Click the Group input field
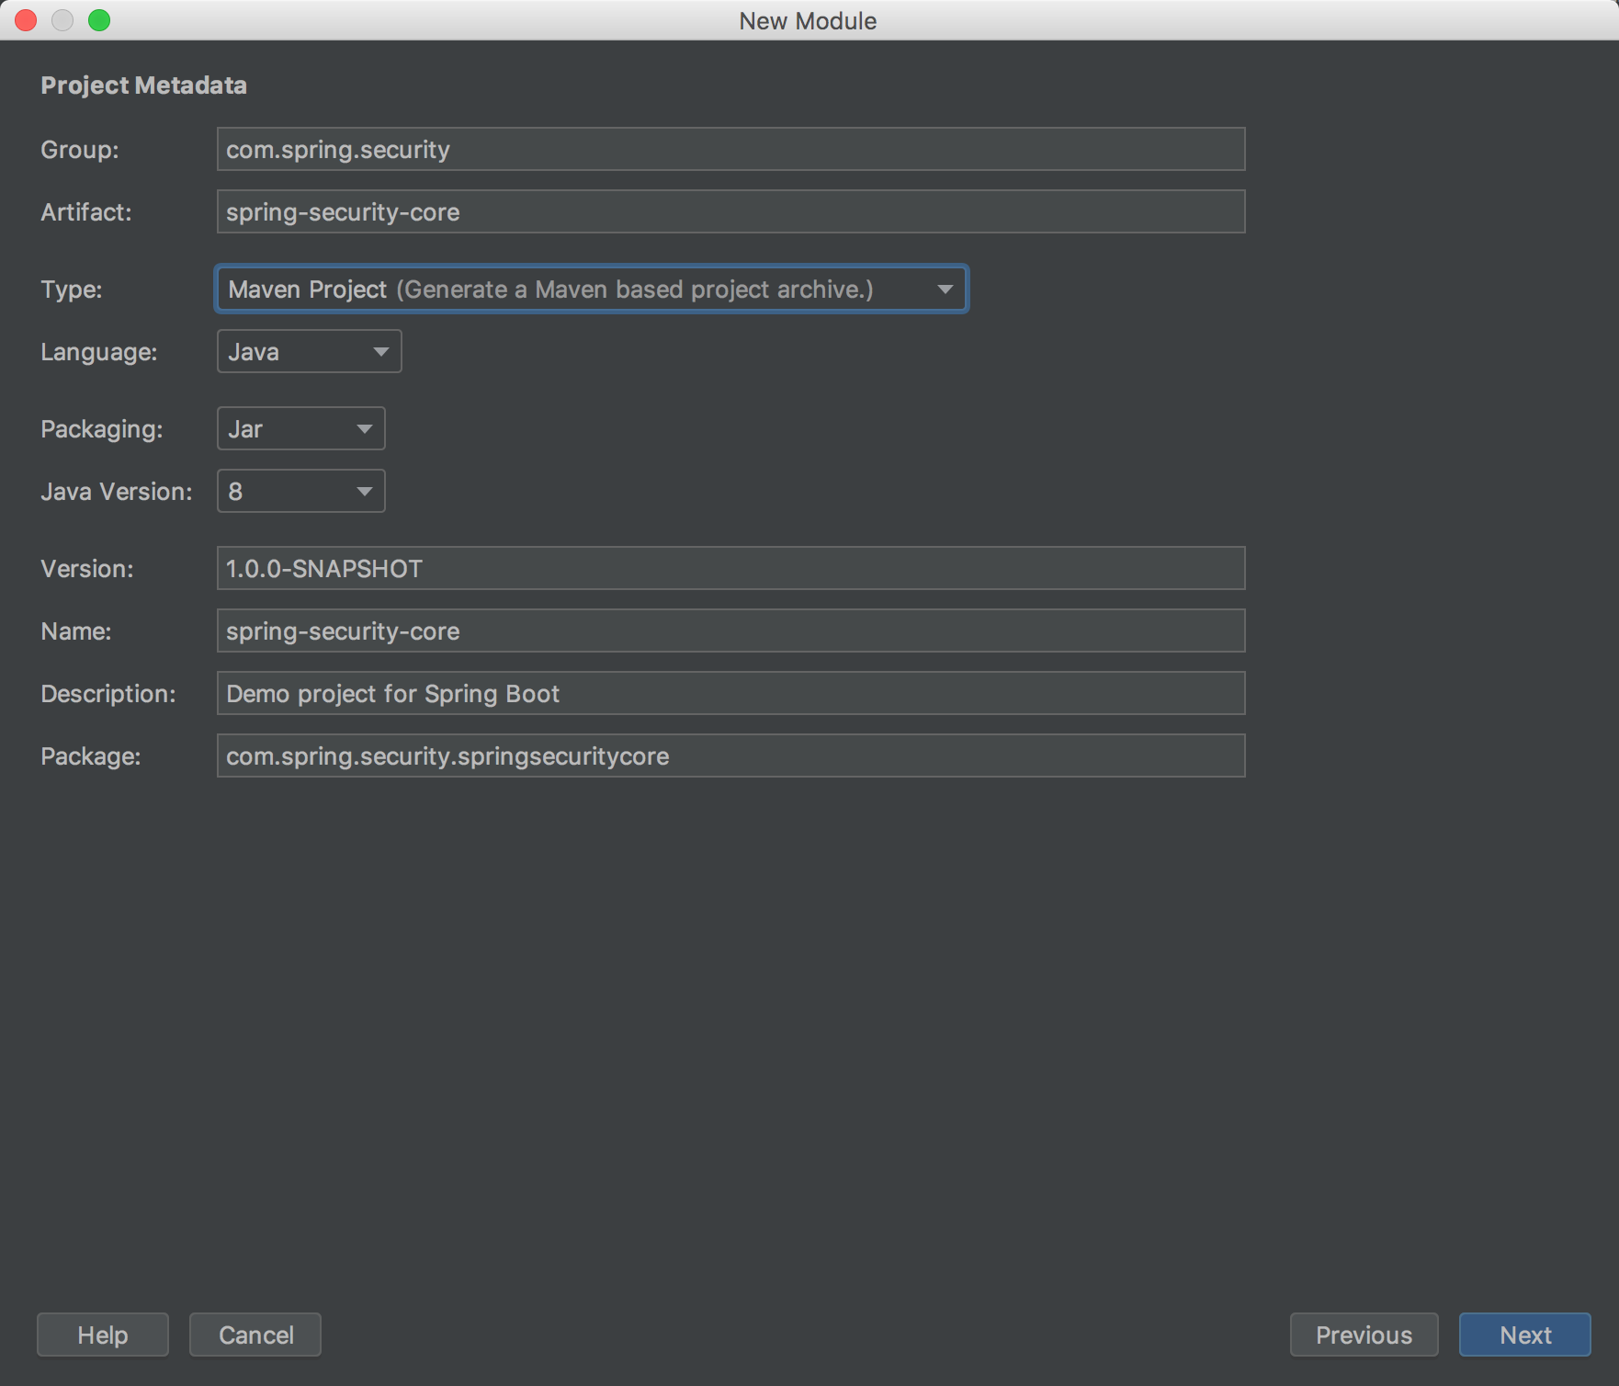 [730, 149]
